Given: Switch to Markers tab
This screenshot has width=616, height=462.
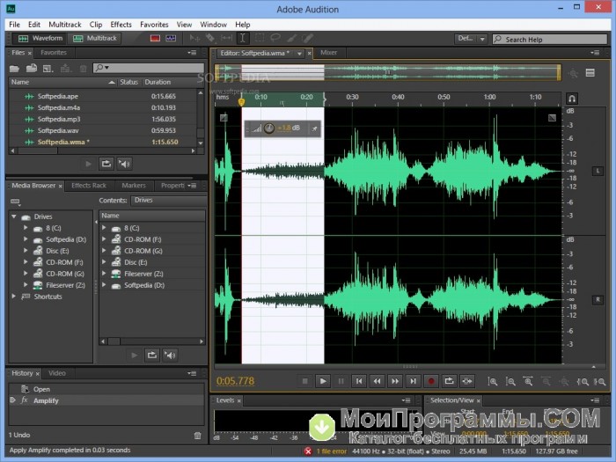Looking at the screenshot, I should pos(134,186).
